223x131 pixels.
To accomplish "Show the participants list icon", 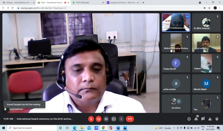I will 196,119.
